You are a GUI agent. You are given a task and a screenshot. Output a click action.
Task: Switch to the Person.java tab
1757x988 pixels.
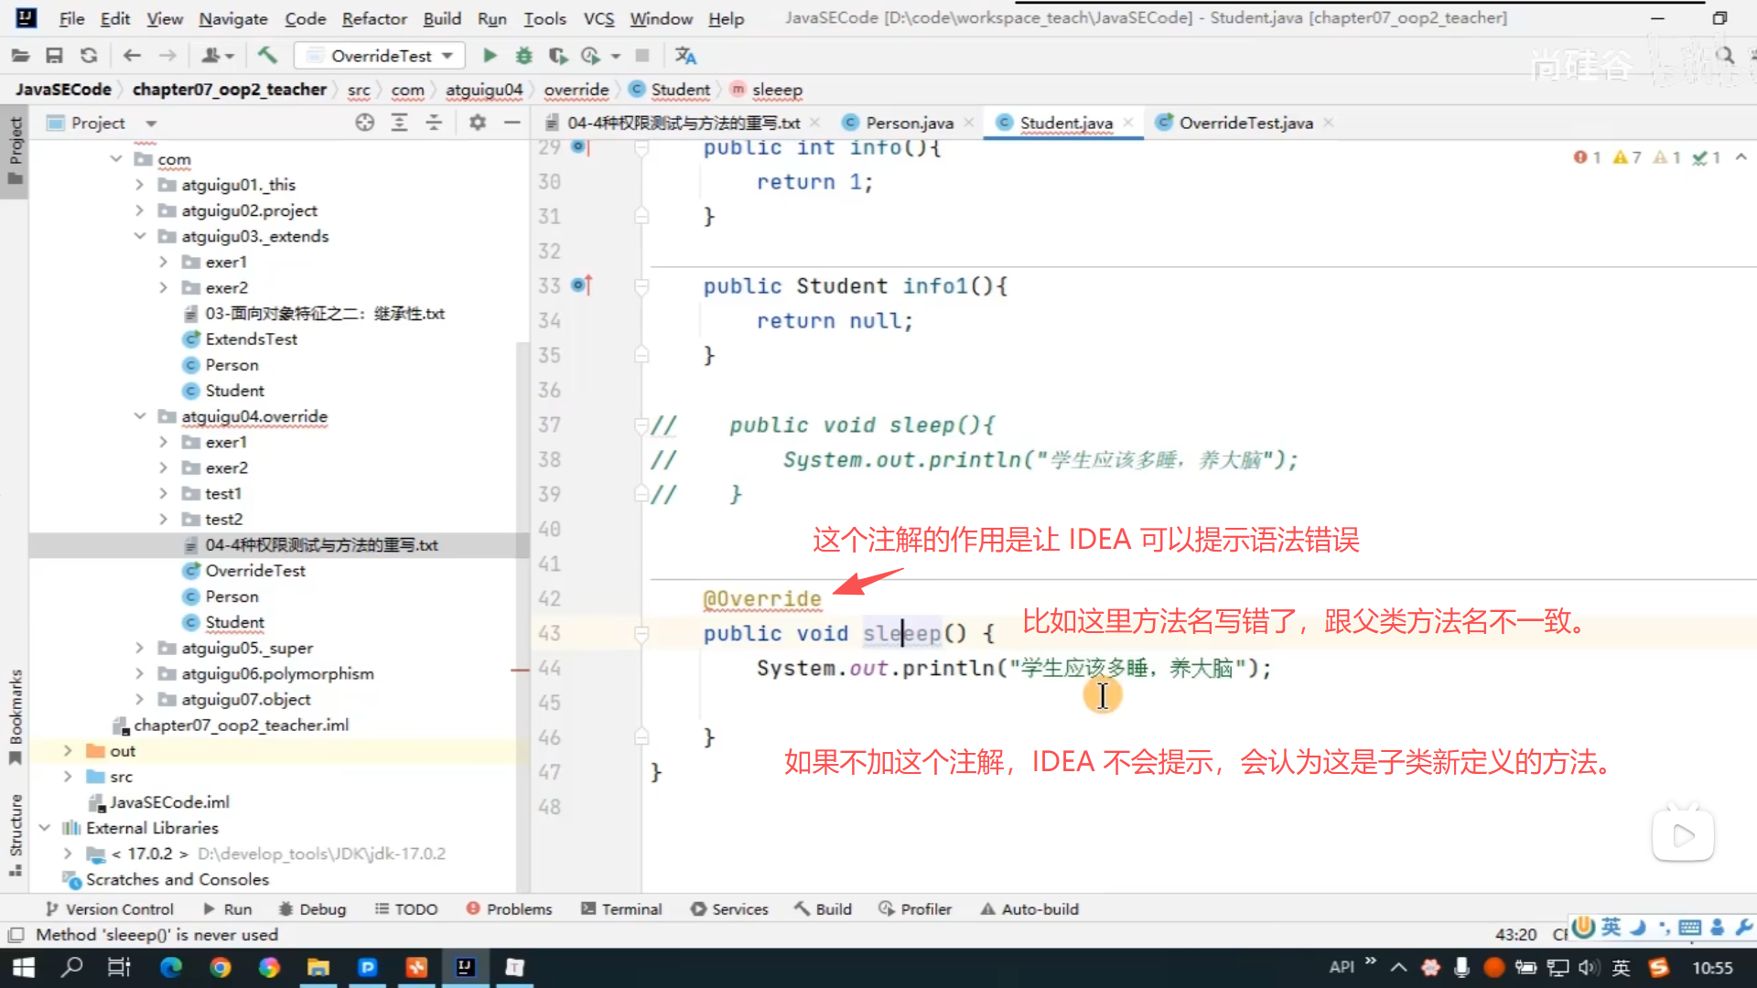pos(908,123)
